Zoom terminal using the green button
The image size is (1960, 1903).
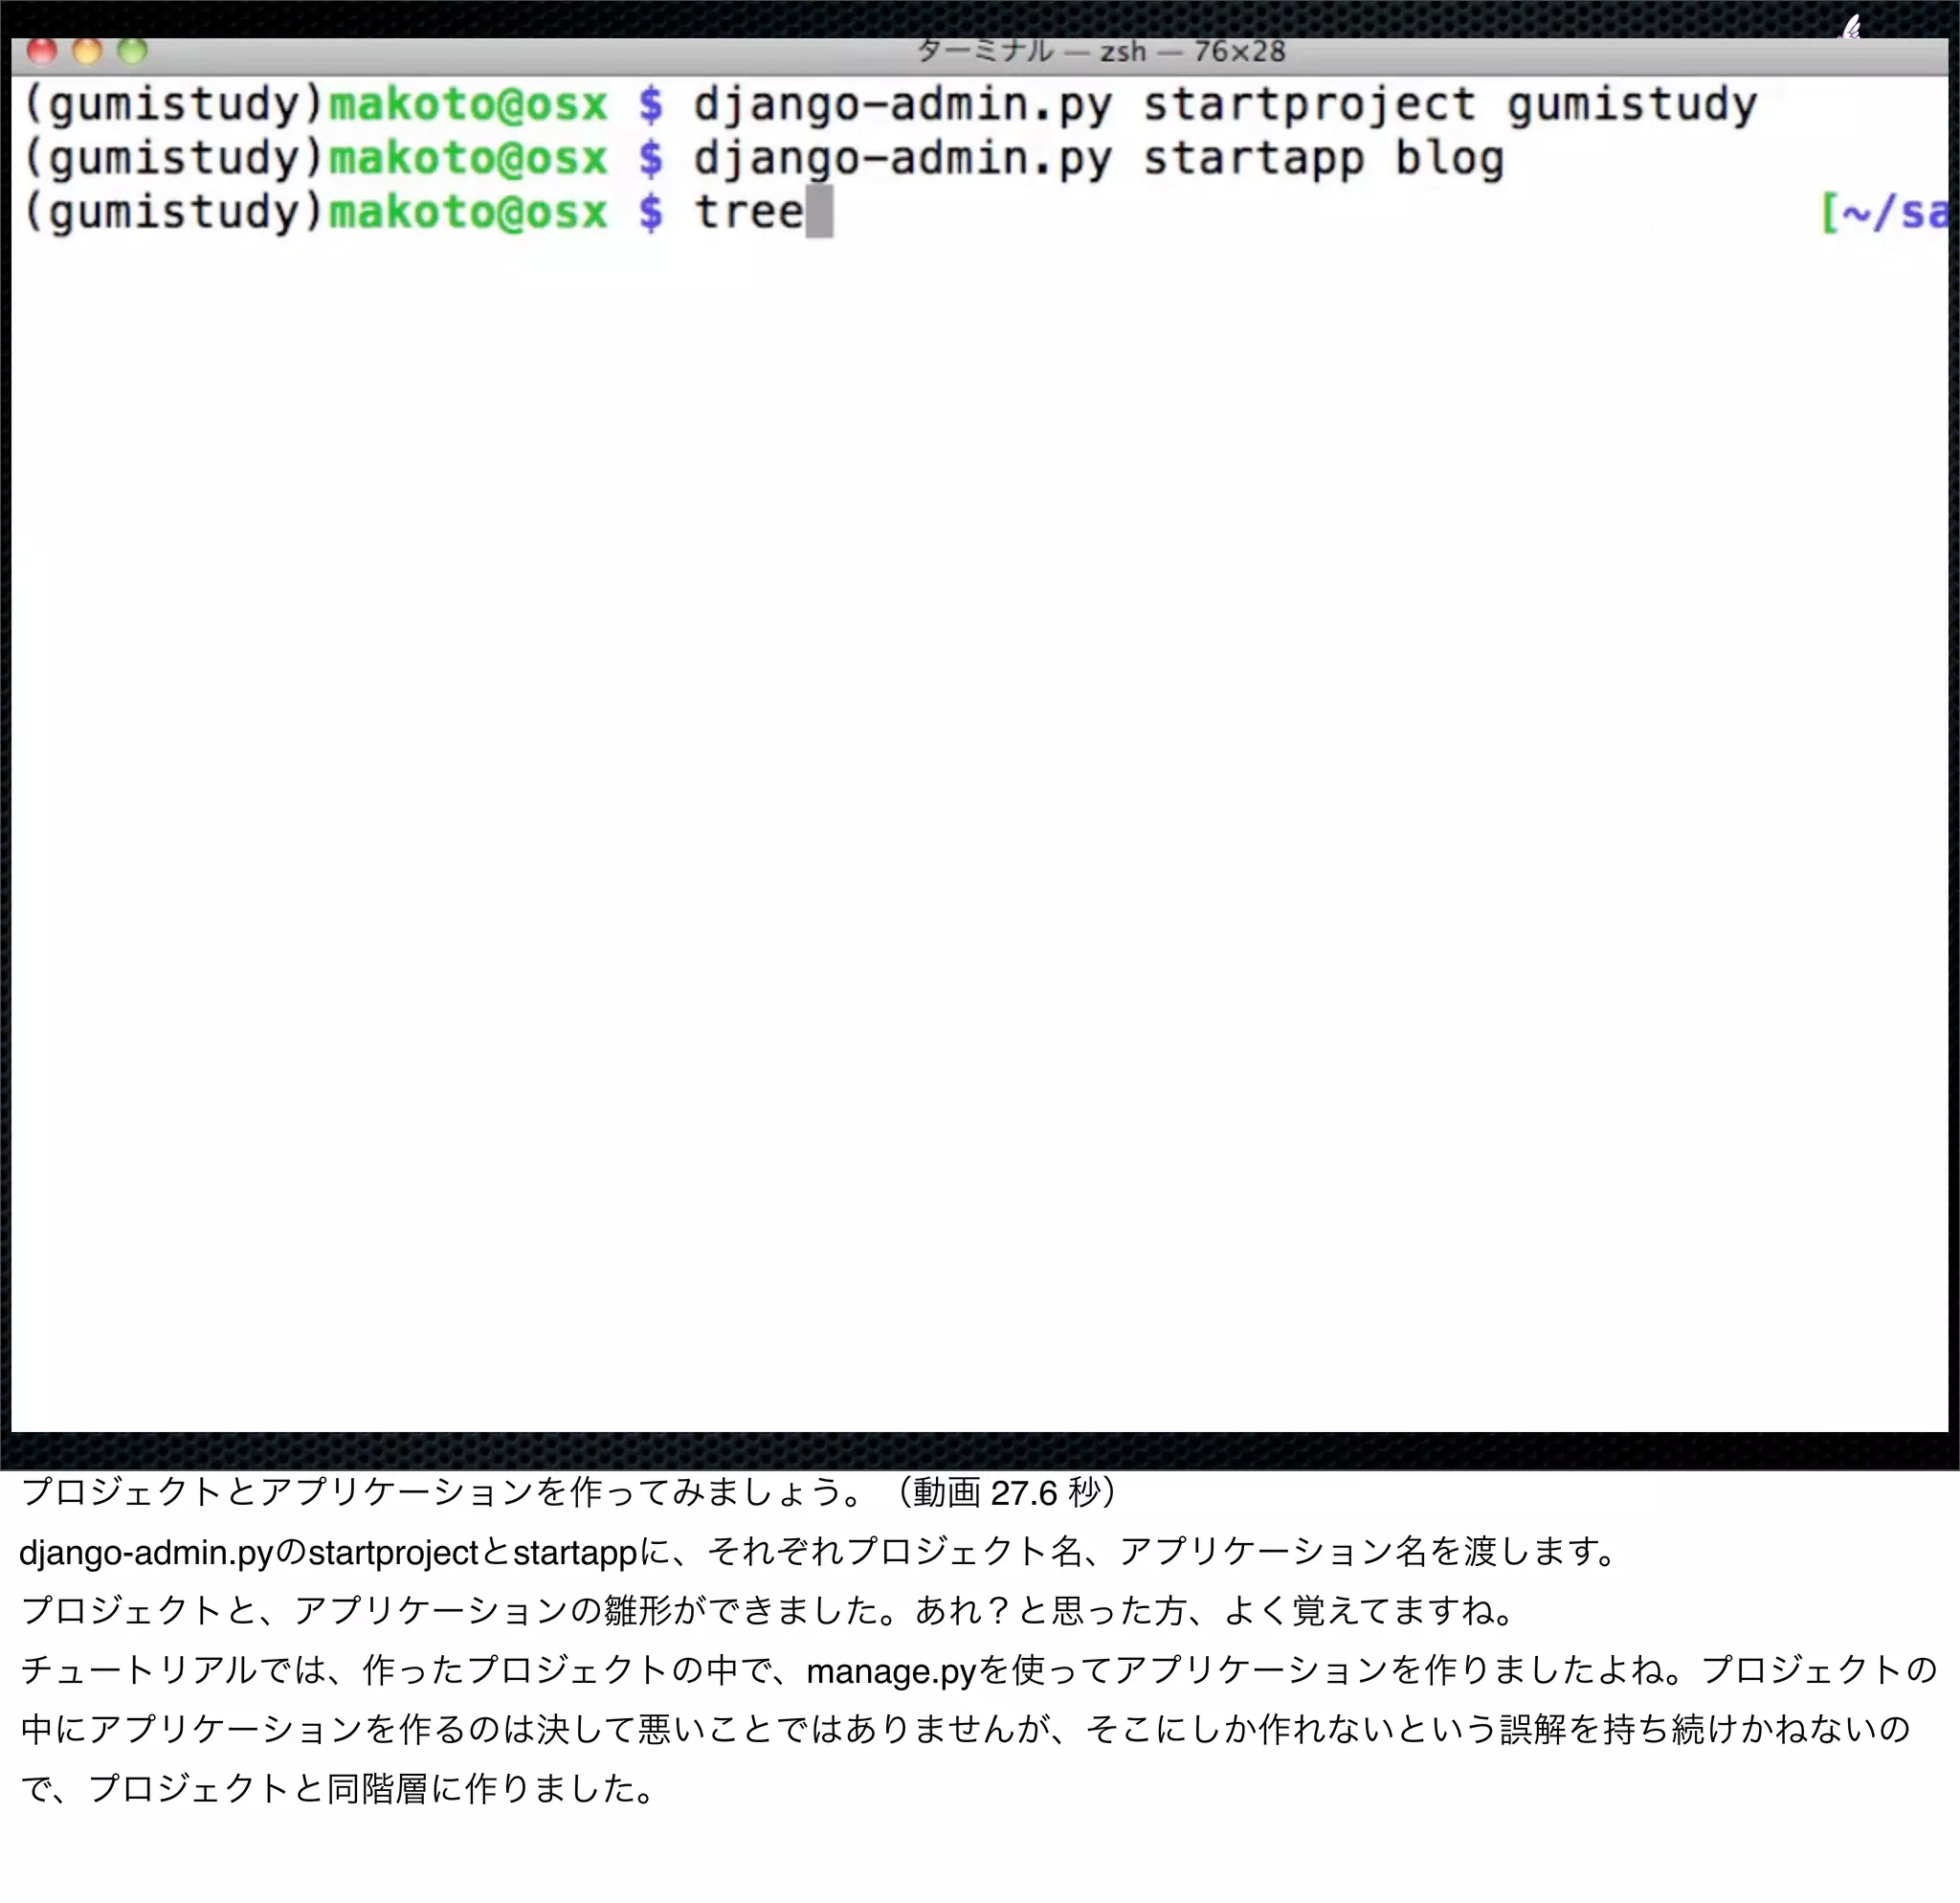[132, 50]
